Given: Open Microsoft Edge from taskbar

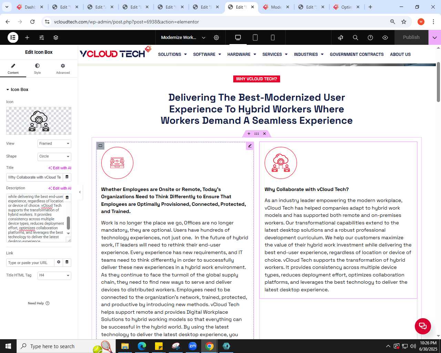Looking at the screenshot, I should coord(142,346).
